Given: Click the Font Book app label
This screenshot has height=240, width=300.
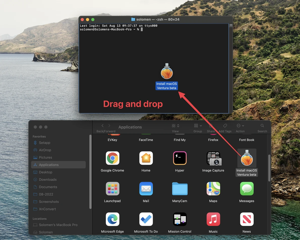Looking at the screenshot, I should 247,140.
